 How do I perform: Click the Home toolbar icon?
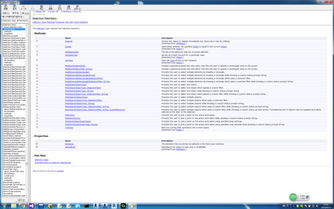60,8
